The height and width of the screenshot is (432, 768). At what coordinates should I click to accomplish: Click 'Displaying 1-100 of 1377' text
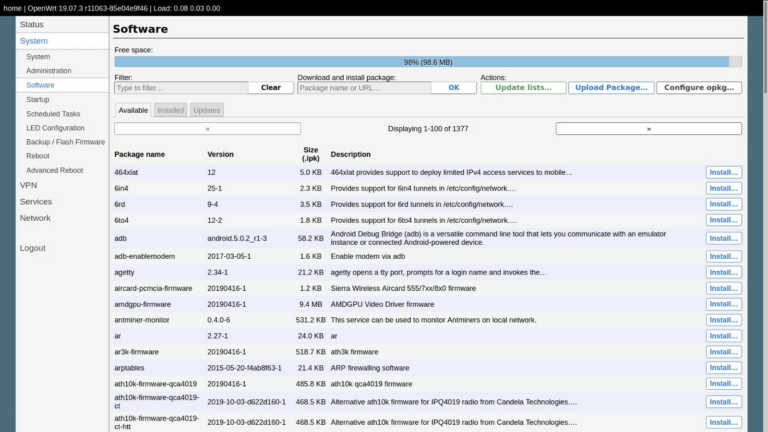coord(428,129)
